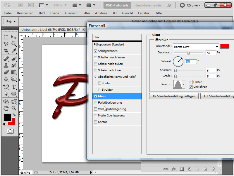Uncheck the Schlagschatten style
Viewport: 234px width, 176px height.
coord(95,51)
